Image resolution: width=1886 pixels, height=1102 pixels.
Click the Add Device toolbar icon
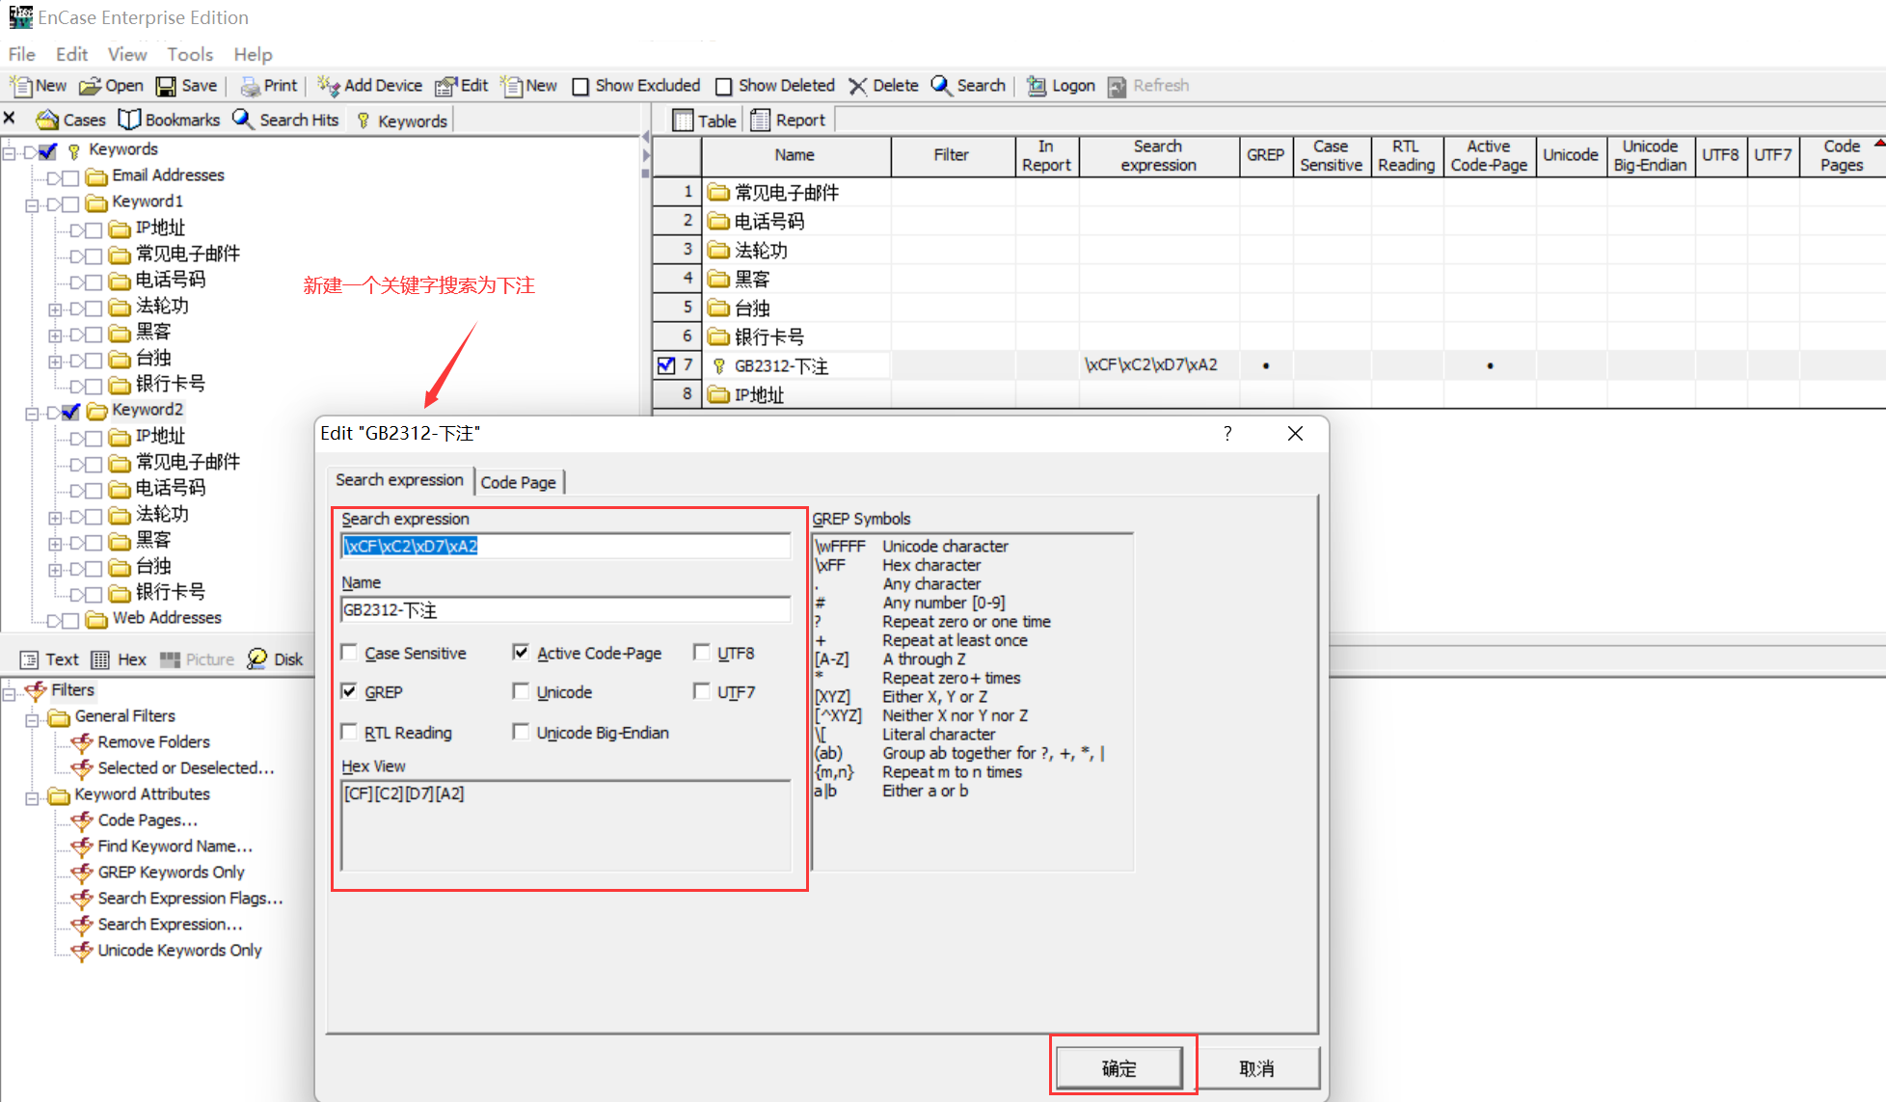[x=329, y=86]
